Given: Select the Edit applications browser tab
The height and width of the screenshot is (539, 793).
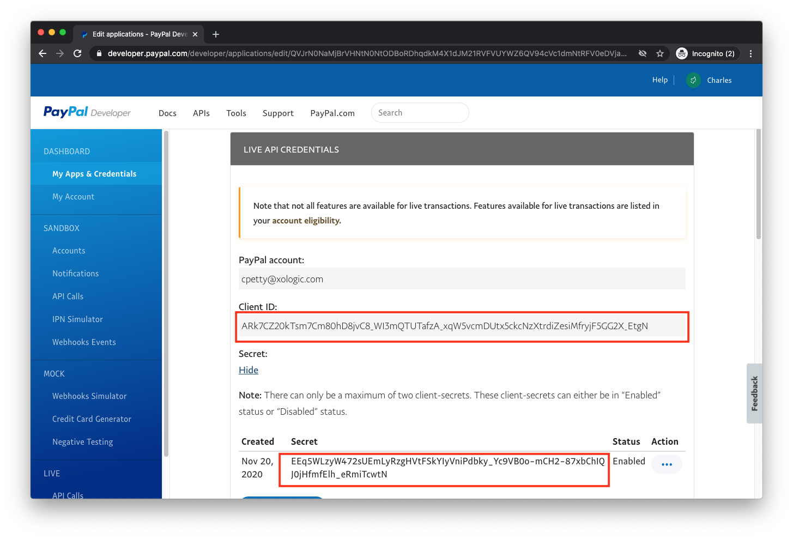Looking at the screenshot, I should point(138,34).
